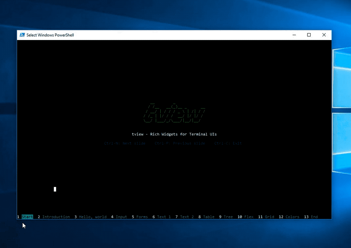Select the Start slide tab
The image size is (351, 248).
click(x=27, y=217)
